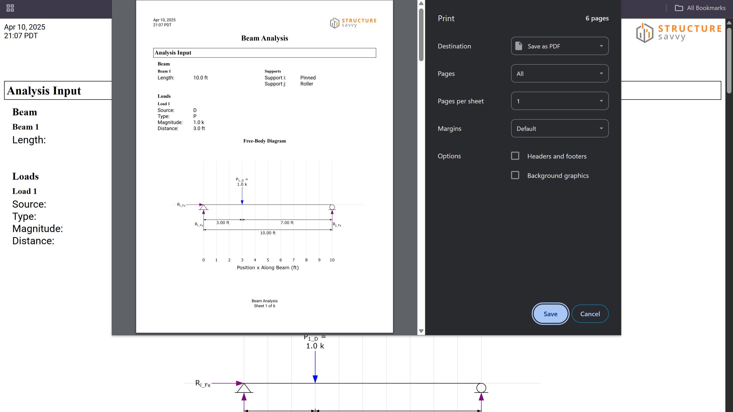Image resolution: width=733 pixels, height=412 pixels.
Task: Click the '10.00 ft' total dimension label
Action: [x=267, y=233]
